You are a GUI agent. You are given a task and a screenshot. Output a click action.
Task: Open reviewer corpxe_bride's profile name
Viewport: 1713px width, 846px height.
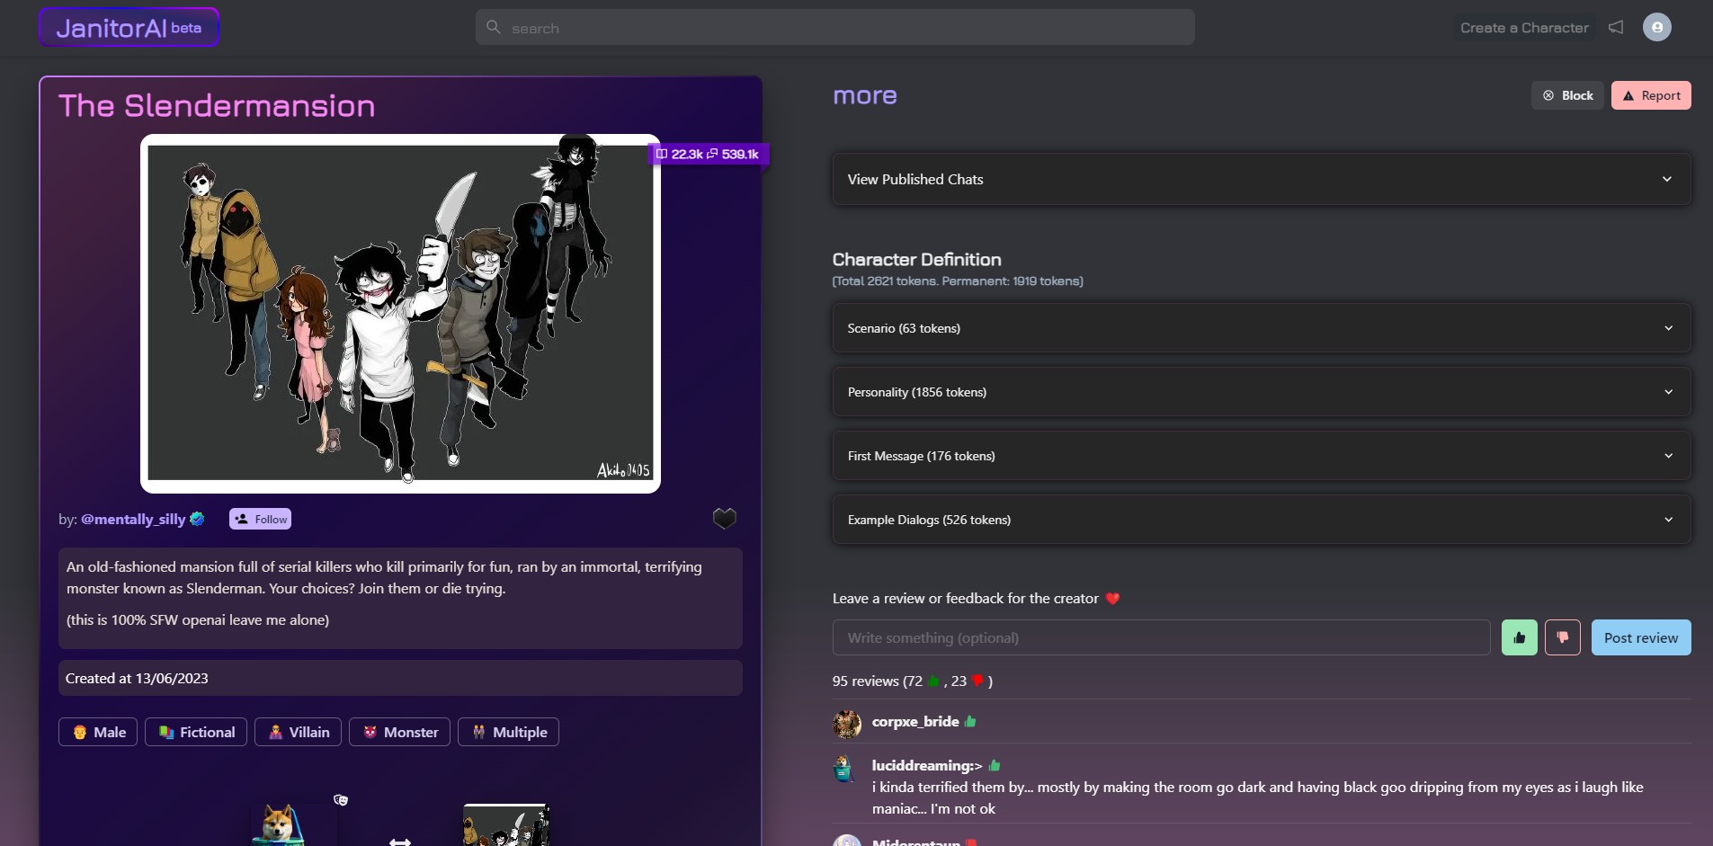[915, 721]
